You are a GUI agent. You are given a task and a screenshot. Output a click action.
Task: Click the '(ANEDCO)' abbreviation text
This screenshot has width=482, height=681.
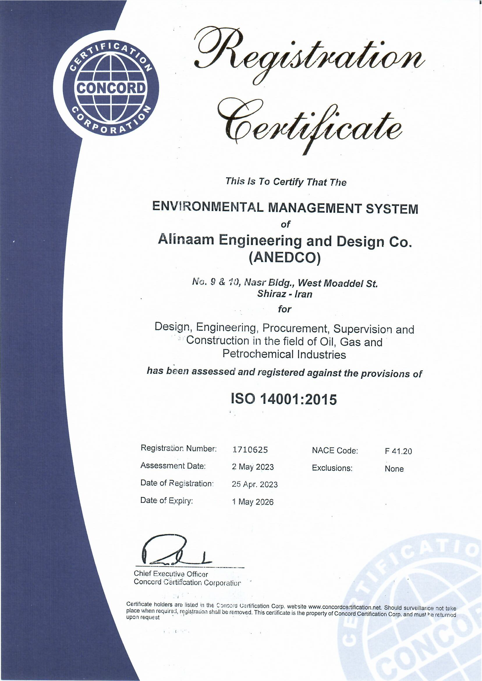[285, 258]
